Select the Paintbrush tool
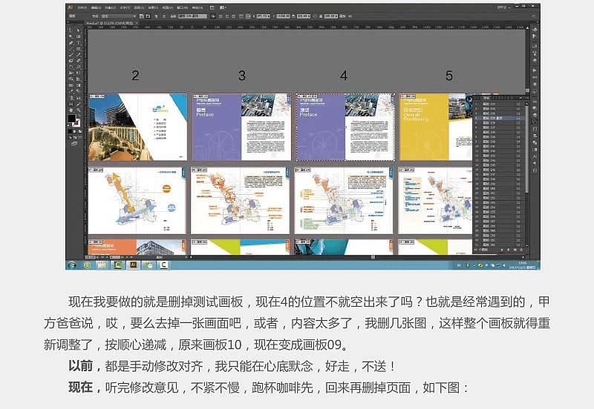 [x=71, y=55]
